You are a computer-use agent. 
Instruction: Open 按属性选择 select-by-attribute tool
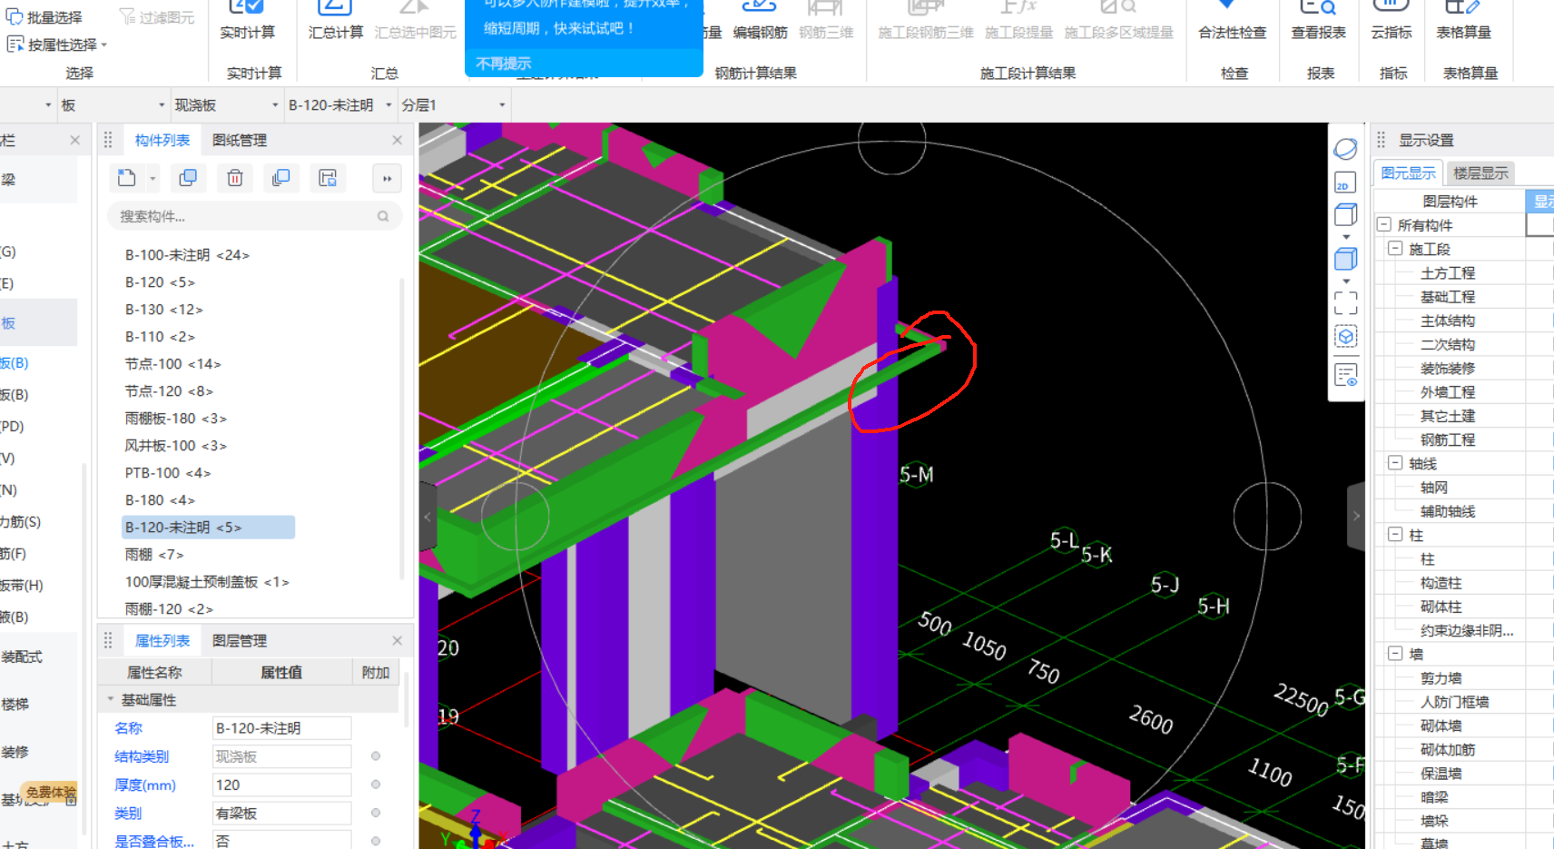tap(56, 44)
